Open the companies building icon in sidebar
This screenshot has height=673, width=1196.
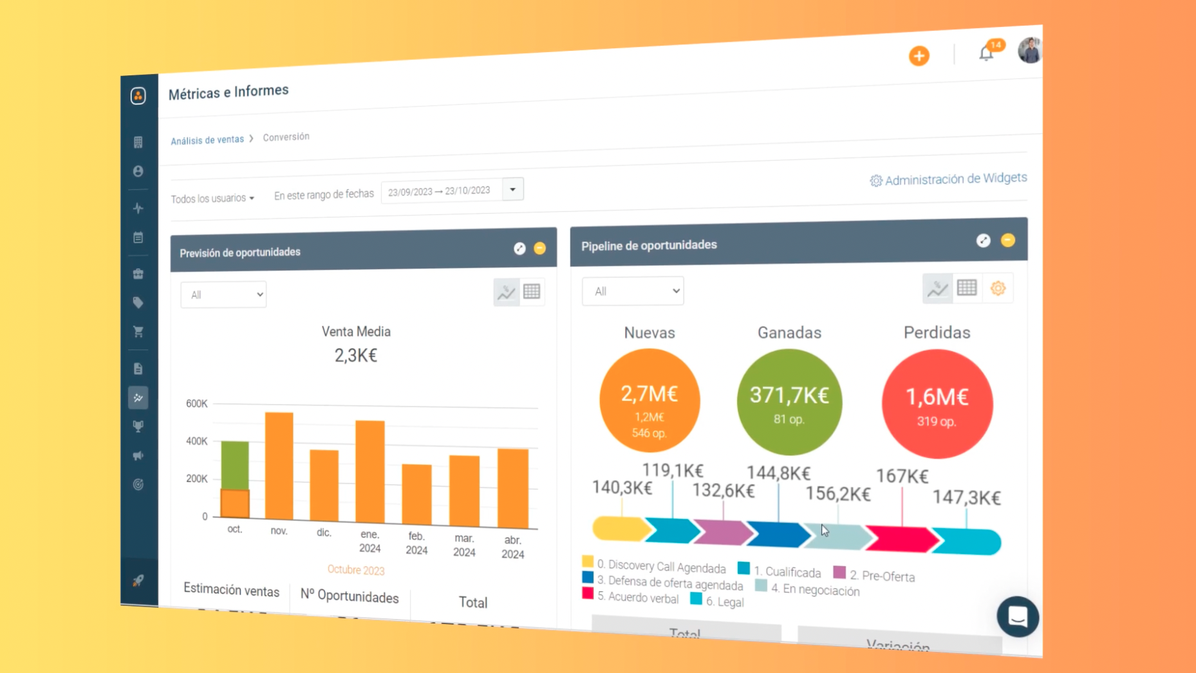pos(138,142)
